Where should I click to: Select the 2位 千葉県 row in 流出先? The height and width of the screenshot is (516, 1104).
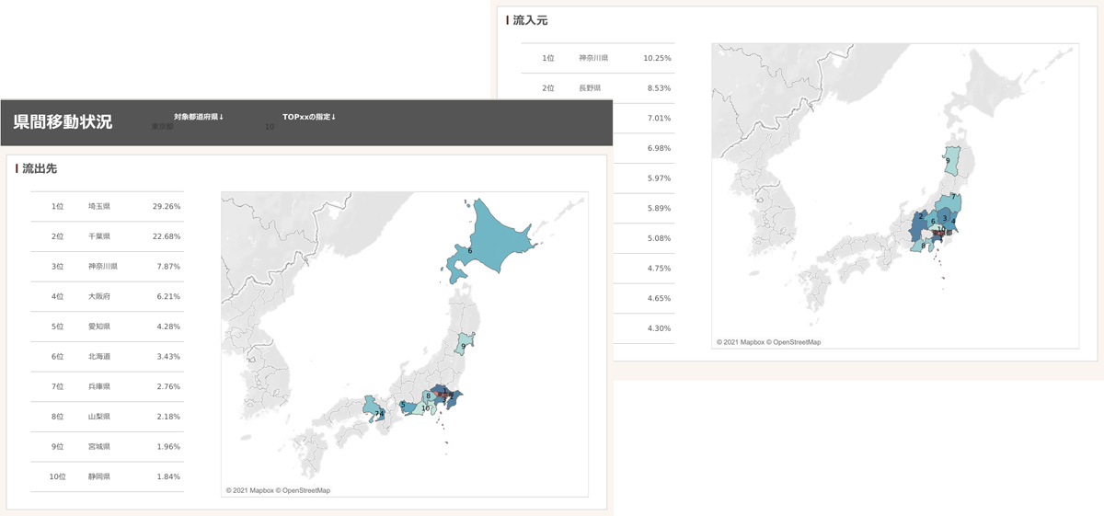(x=107, y=236)
